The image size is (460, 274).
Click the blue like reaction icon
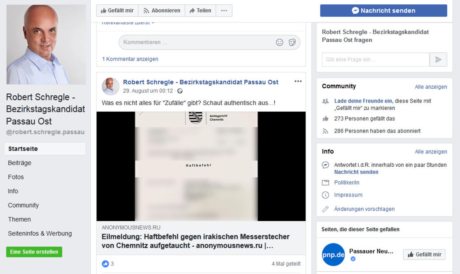pyautogui.click(x=105, y=264)
